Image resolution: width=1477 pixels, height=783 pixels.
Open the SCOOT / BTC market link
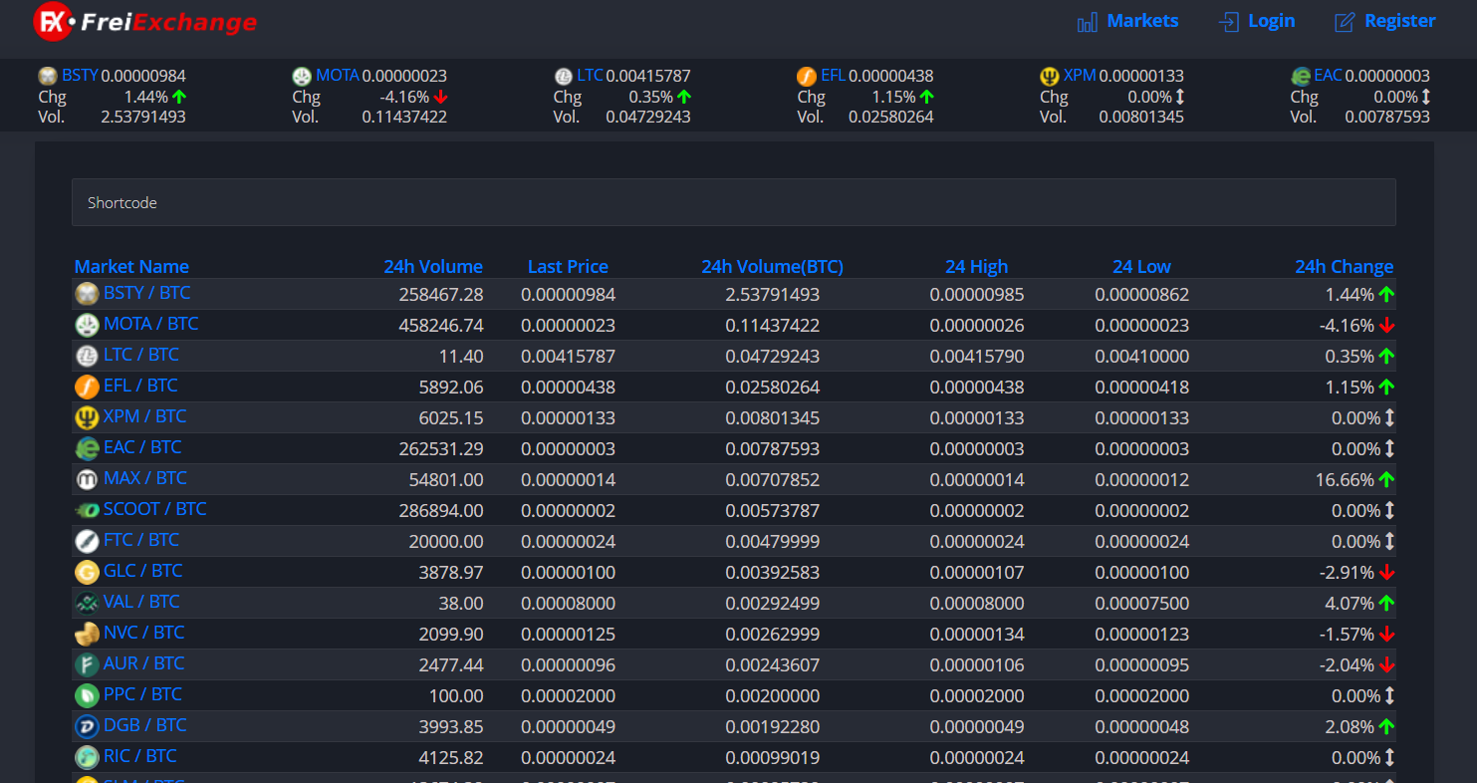point(155,509)
